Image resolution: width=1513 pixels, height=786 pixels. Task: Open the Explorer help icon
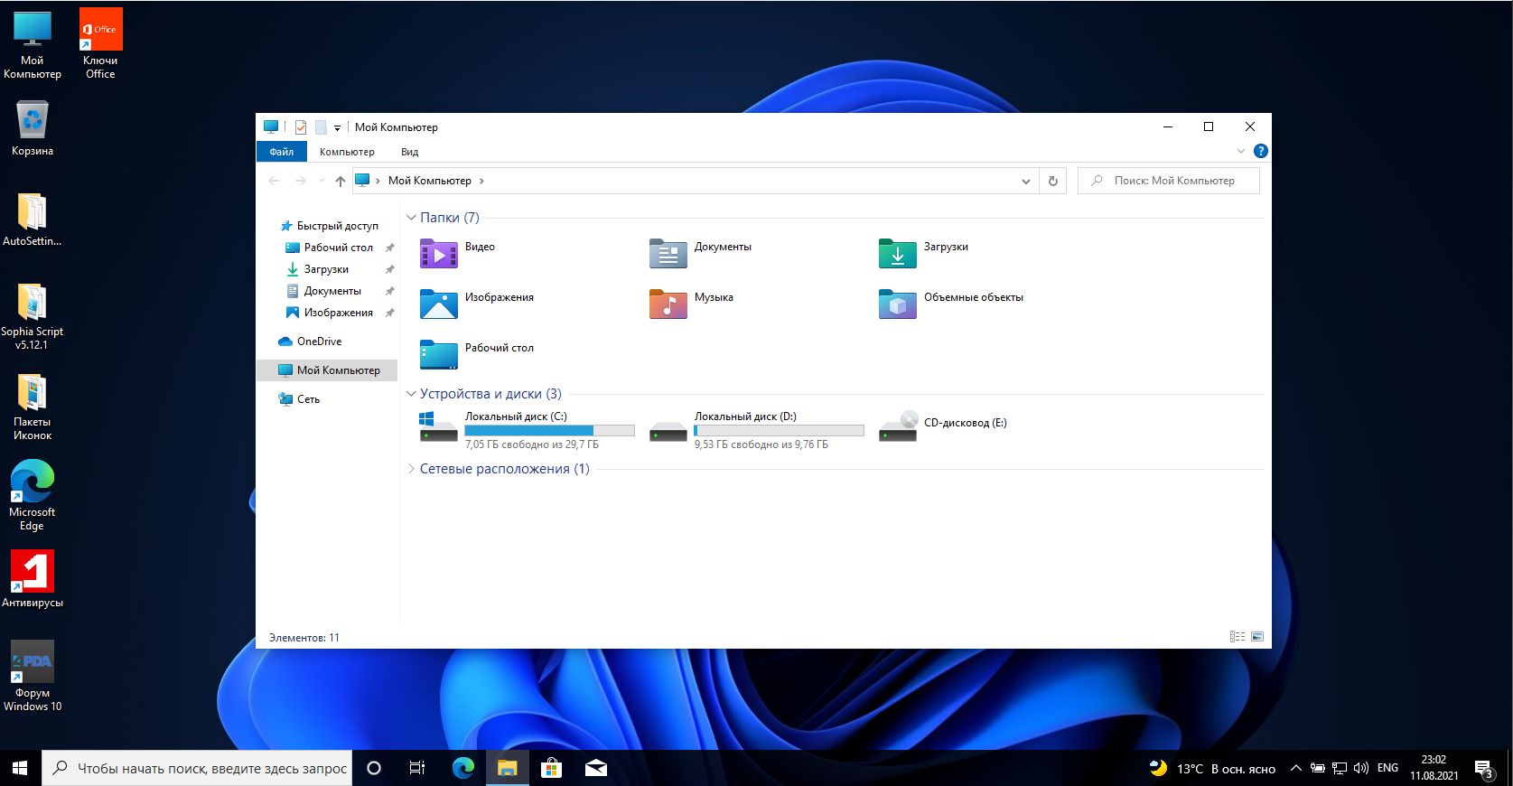pos(1261,151)
